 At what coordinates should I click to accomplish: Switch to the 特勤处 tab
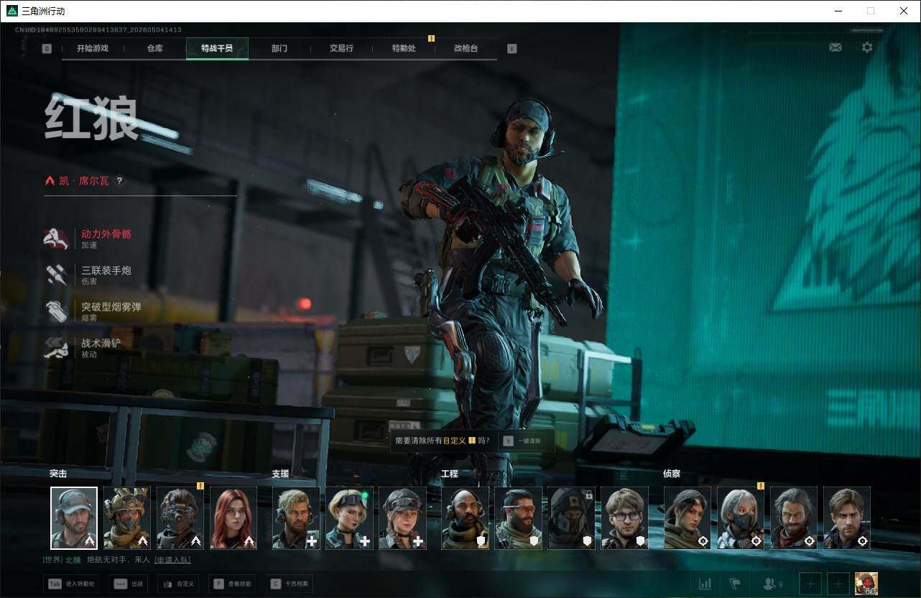coord(404,48)
